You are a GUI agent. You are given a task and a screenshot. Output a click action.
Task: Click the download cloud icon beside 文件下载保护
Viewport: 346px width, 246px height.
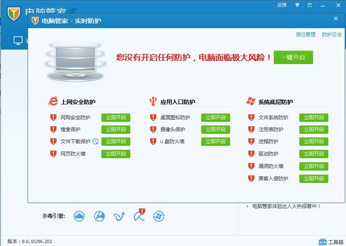(96, 141)
